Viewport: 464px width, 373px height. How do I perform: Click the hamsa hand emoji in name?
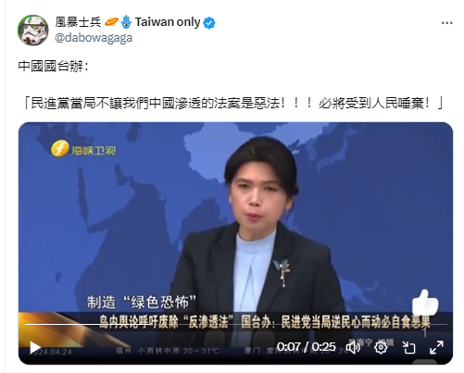coord(126,22)
